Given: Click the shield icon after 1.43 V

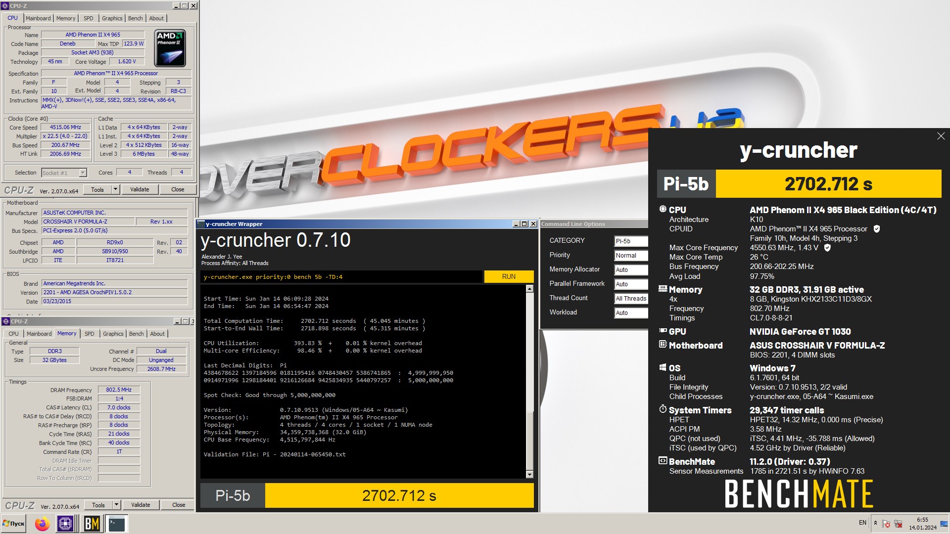Looking at the screenshot, I should (x=827, y=248).
